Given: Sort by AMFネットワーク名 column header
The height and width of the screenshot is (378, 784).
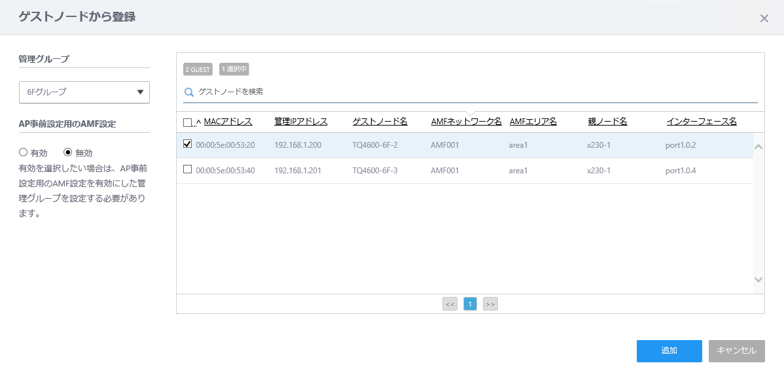Looking at the screenshot, I should [467, 122].
